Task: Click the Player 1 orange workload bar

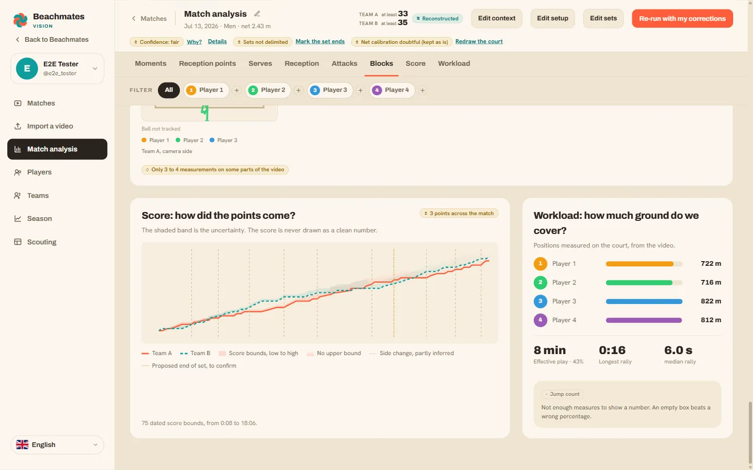Action: tap(640, 264)
